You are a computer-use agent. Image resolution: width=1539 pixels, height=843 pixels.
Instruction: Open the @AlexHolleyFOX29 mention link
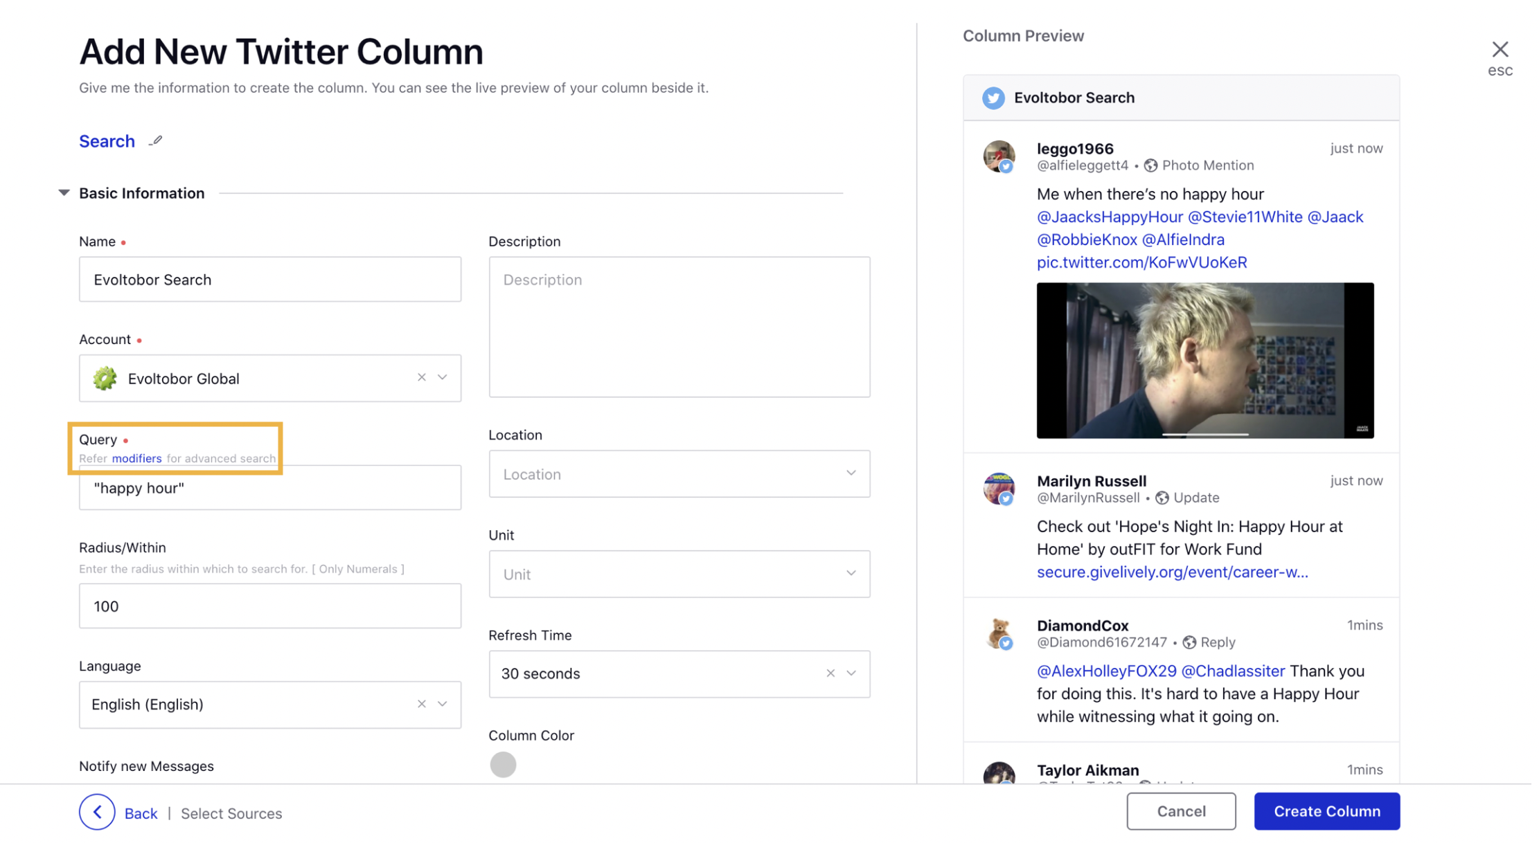click(1106, 671)
